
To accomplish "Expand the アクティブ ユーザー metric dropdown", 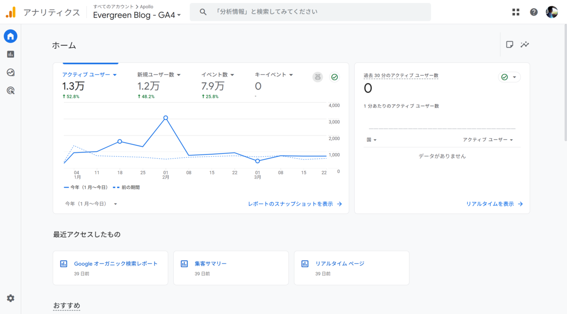I will [114, 75].
